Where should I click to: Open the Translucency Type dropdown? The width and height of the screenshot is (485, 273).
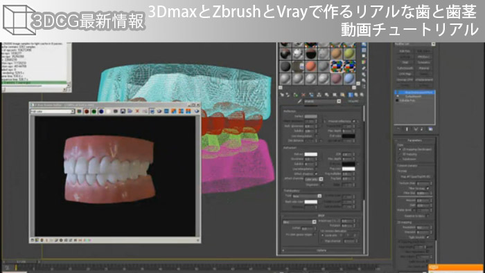[307, 196]
